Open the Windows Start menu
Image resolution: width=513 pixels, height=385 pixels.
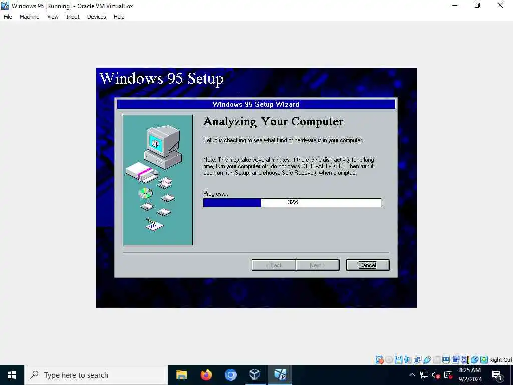[12, 375]
